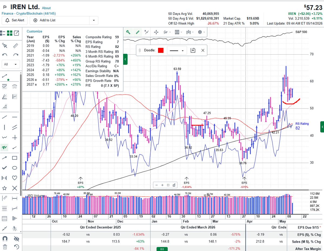Collapse the fundamentals data panel arrow
The image size is (324, 251).
[x=125, y=59]
